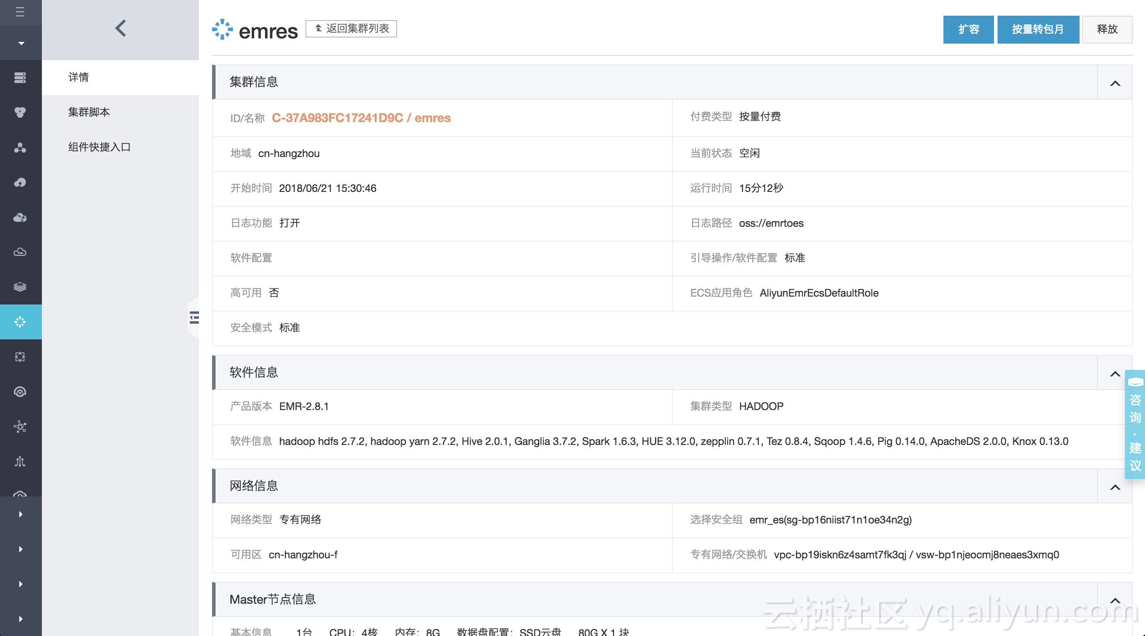1145x636 pixels.
Task: Click the cluster ID C-37A983FC17241D9C / emres
Action: point(361,118)
